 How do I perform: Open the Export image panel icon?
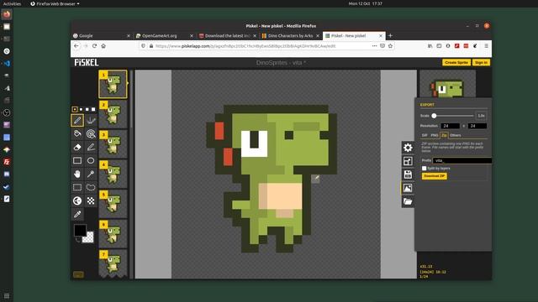(x=408, y=188)
